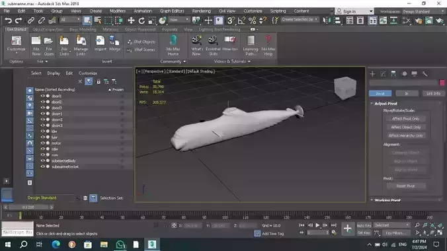Toggle visibility eye for door3
This screenshot has width=447, height=251.
coord(42,108)
